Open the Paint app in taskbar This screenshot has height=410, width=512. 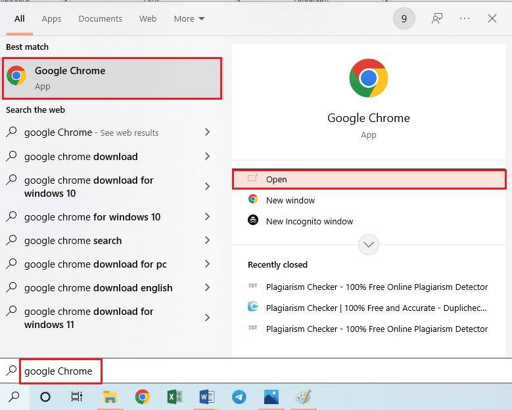(303, 397)
